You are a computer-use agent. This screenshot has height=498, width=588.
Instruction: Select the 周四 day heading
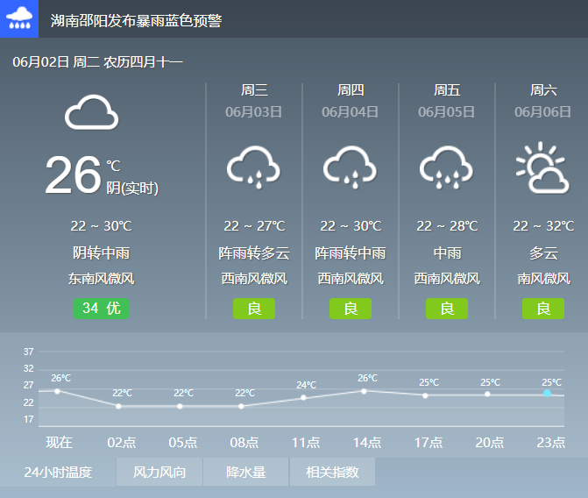coord(351,90)
